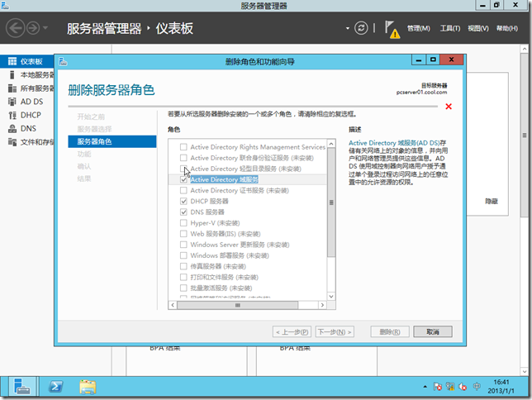This screenshot has width=532, height=400.
Task: Click the volume tray icon
Action: point(463,387)
